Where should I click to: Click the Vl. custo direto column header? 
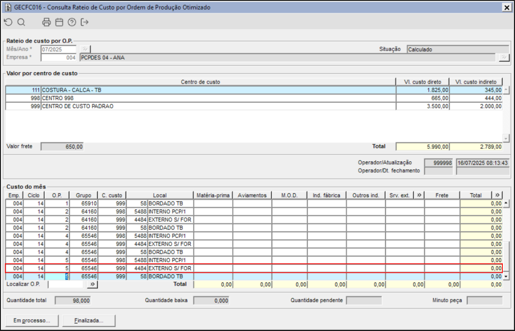coord(423,82)
